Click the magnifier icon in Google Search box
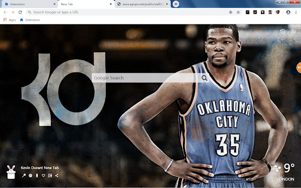The height and width of the screenshot is (188, 301). (x=205, y=78)
